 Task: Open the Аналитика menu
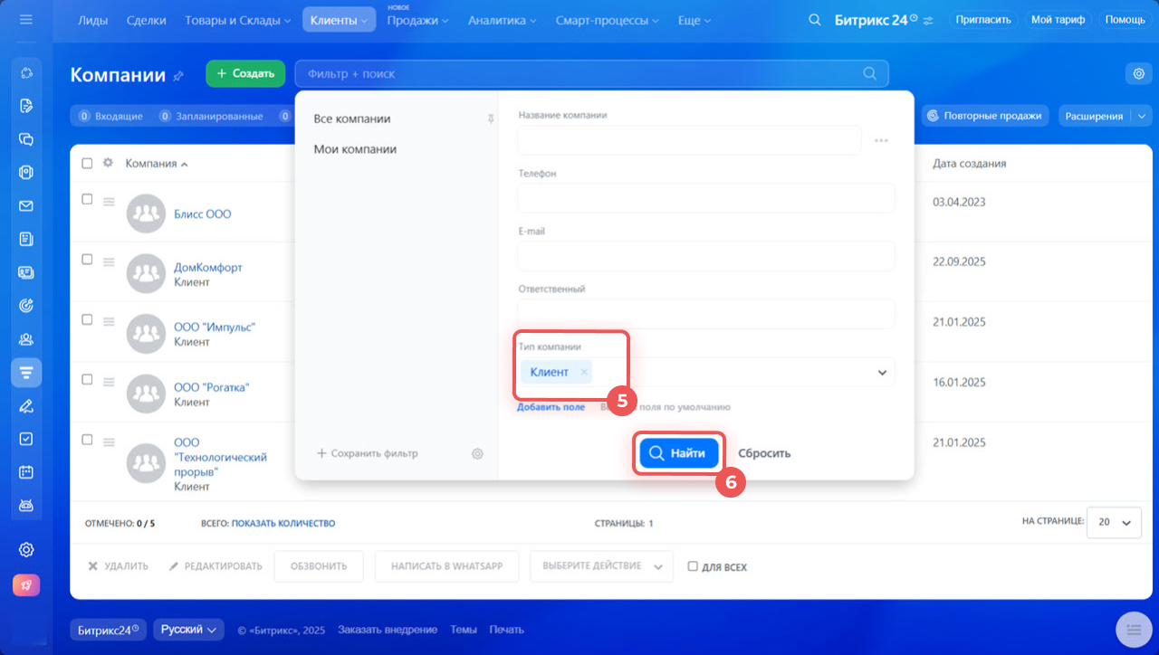[x=502, y=20]
